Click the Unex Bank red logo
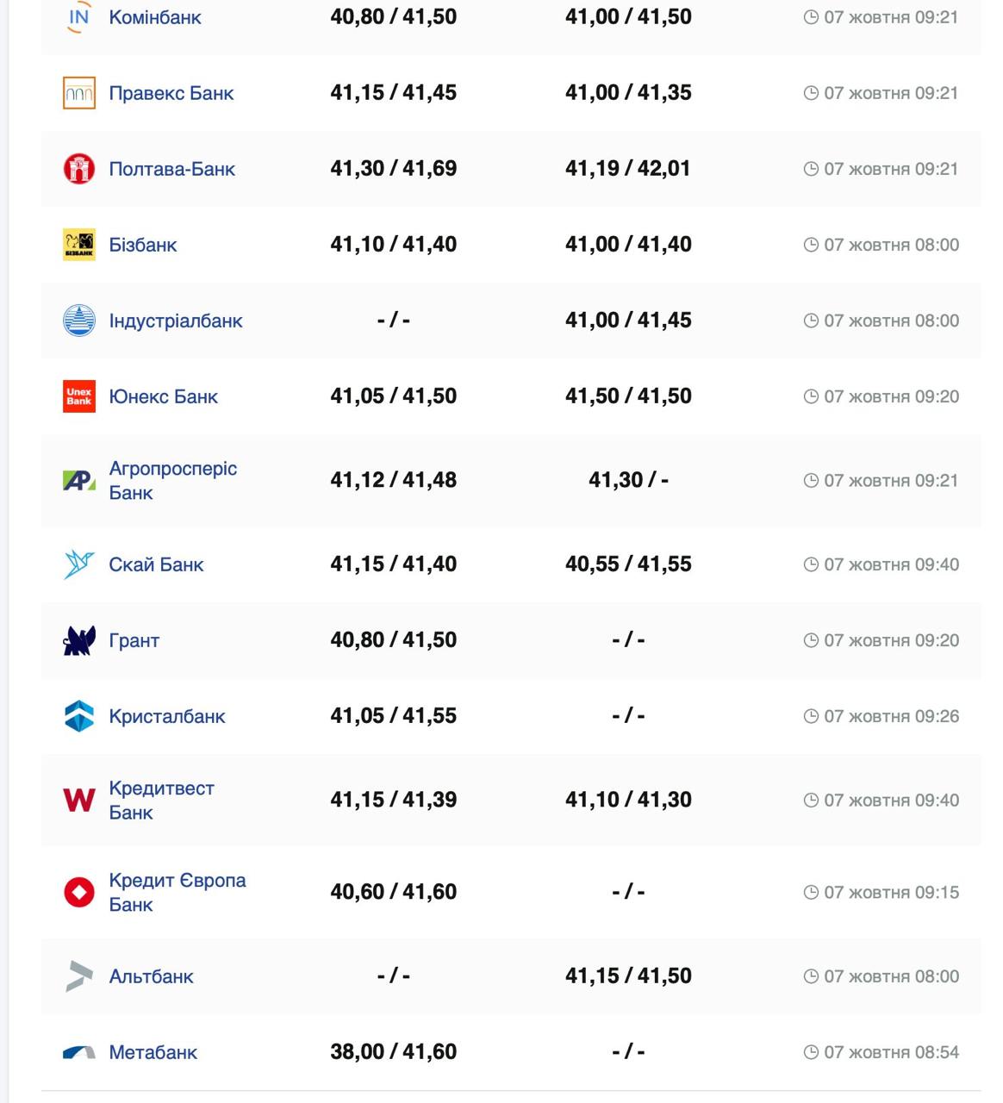 [78, 396]
